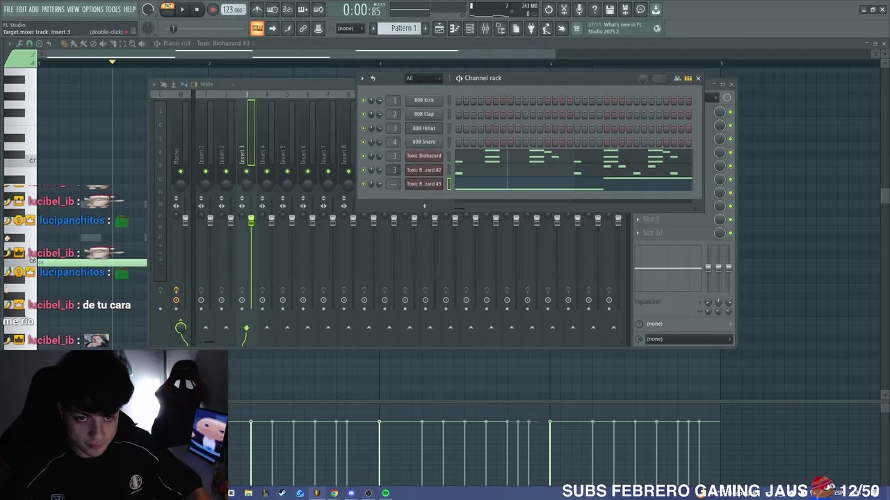Toggle the metronome icon
The width and height of the screenshot is (890, 500).
[257, 10]
